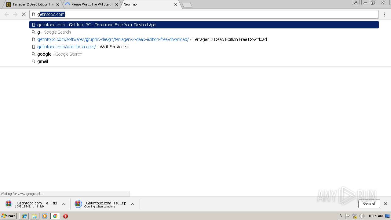Open the media player taskbar icon
391x220 pixels.
(45, 216)
